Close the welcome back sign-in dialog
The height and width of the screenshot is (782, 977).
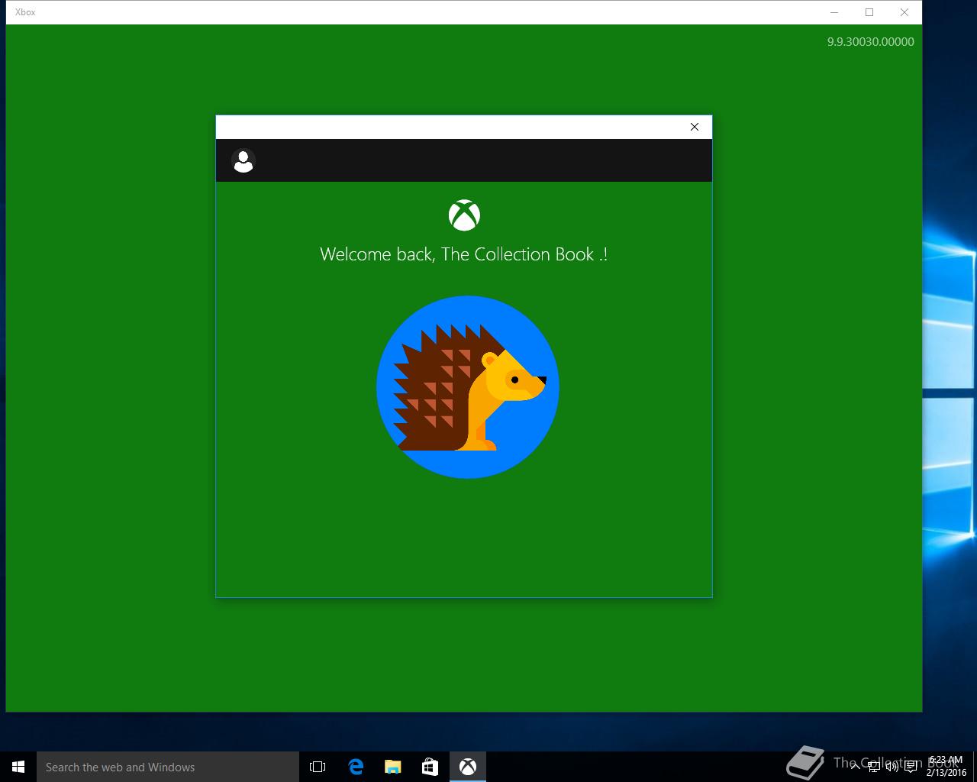click(695, 127)
